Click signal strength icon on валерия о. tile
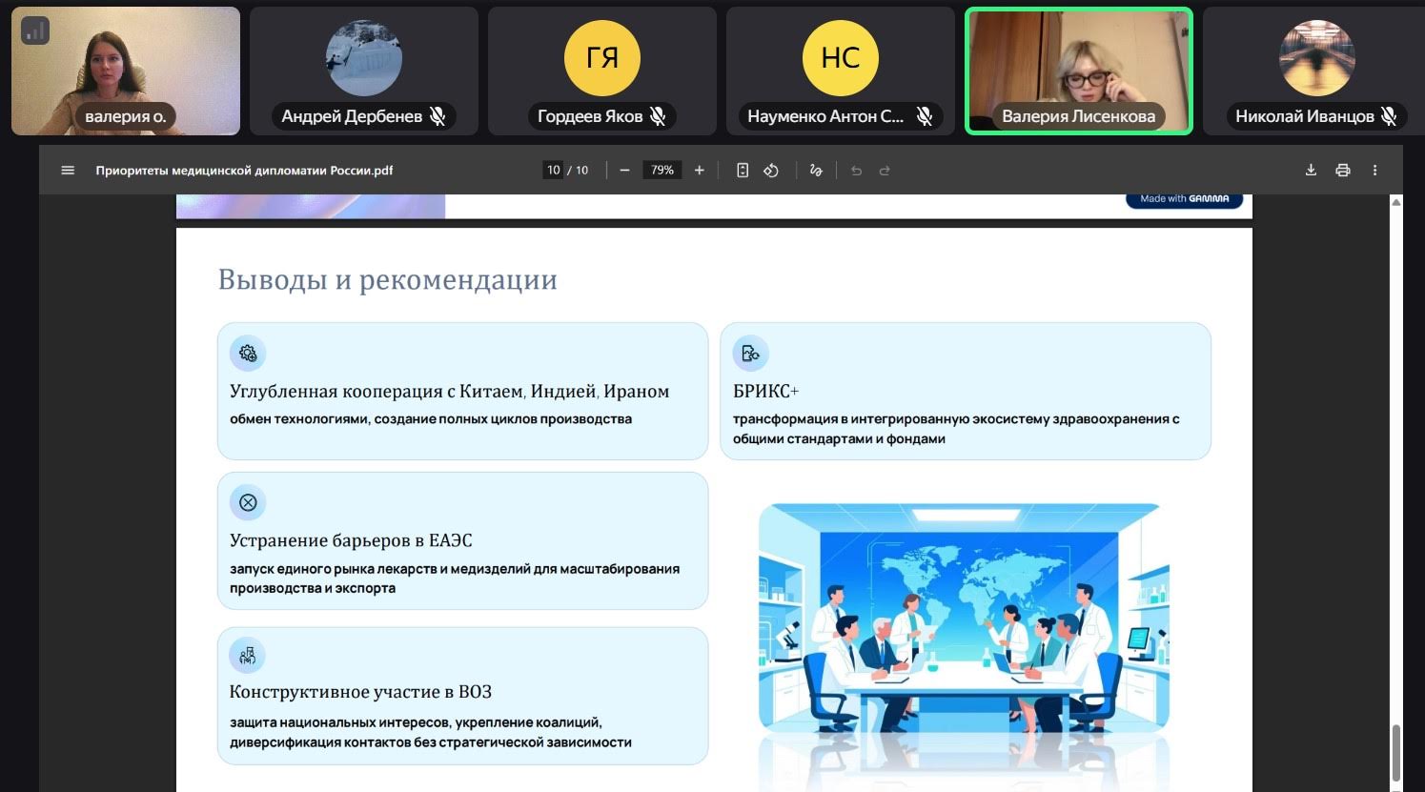1425x792 pixels. tap(35, 30)
